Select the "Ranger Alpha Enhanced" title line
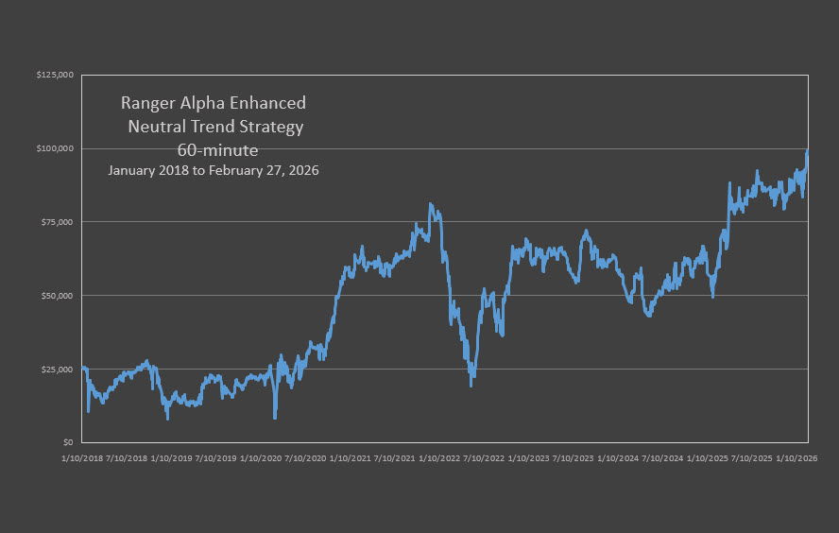This screenshot has height=533, width=839. pos(213,103)
